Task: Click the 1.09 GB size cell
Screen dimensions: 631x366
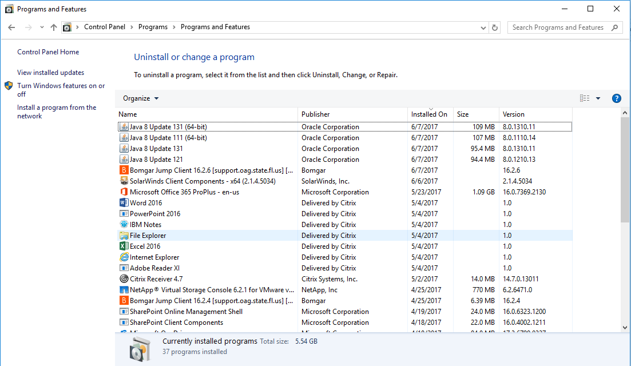Action: point(483,192)
